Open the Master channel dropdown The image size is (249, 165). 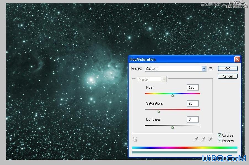coord(152,79)
